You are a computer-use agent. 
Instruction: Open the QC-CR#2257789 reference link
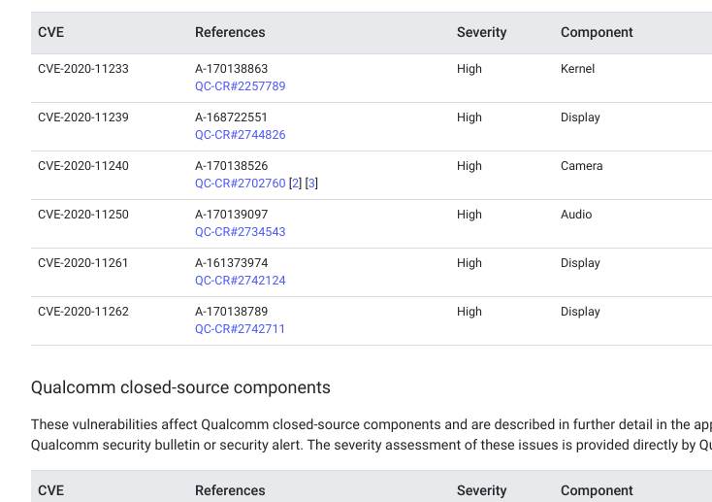coord(240,86)
